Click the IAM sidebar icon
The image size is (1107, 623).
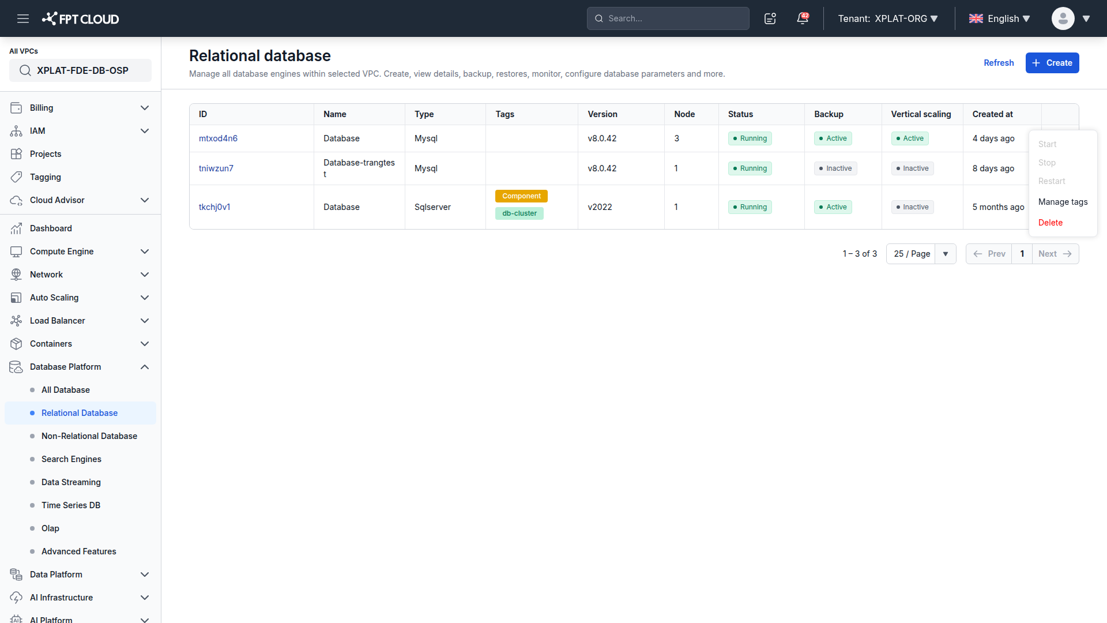tap(16, 131)
